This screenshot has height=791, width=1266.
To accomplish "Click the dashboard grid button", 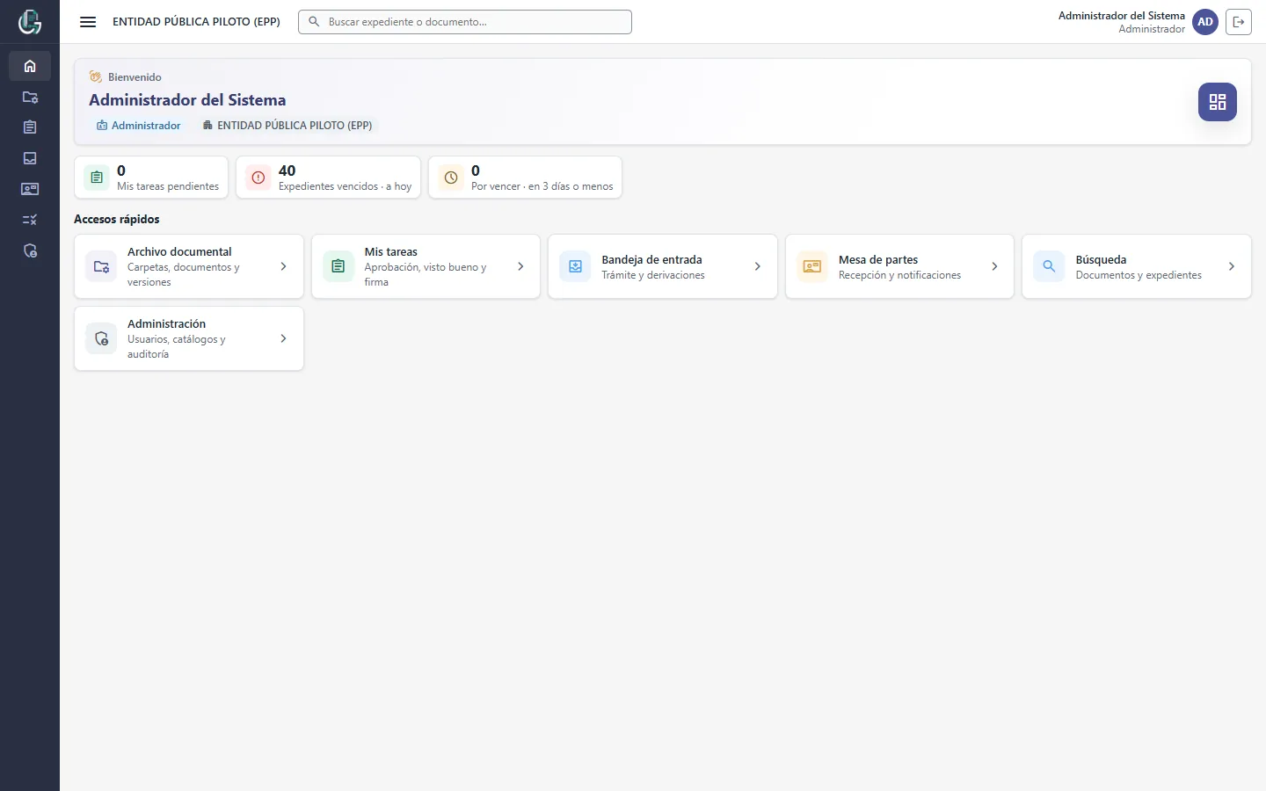I will [x=1218, y=102].
